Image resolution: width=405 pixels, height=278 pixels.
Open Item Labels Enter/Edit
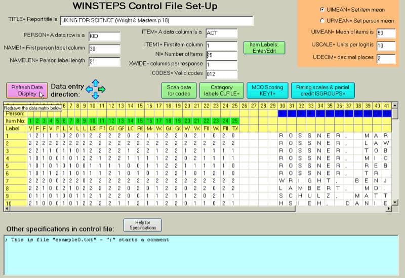tap(264, 48)
